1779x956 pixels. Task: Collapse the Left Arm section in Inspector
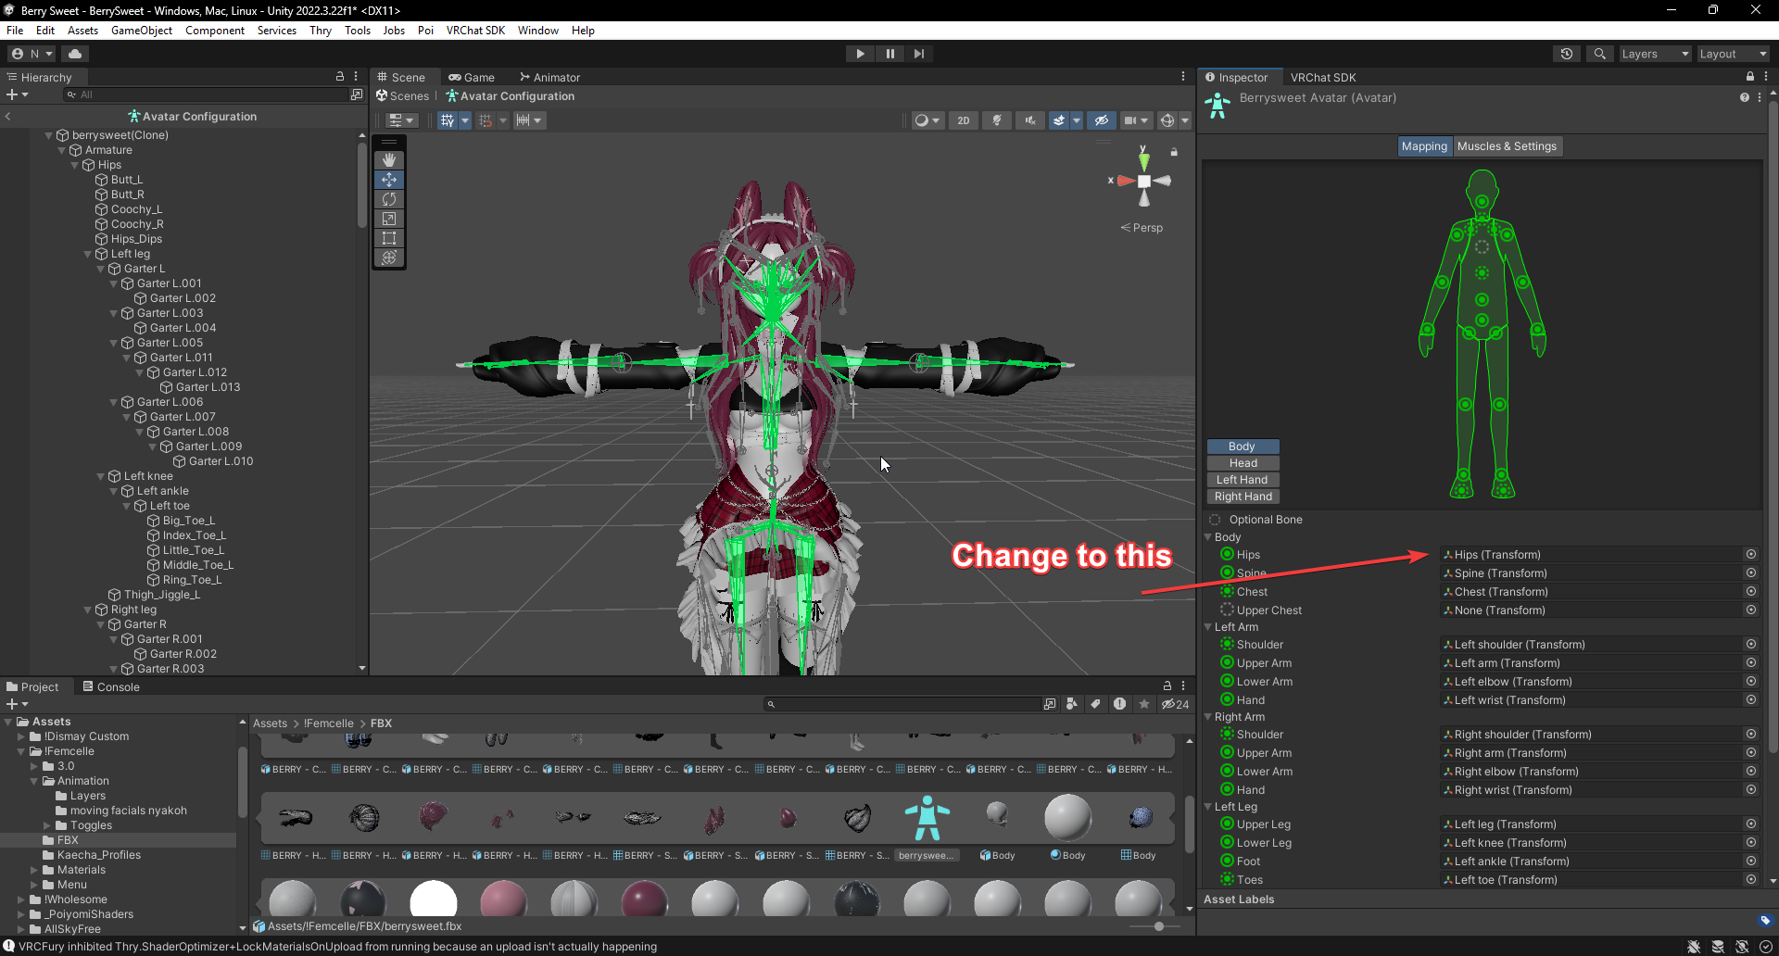click(1208, 627)
